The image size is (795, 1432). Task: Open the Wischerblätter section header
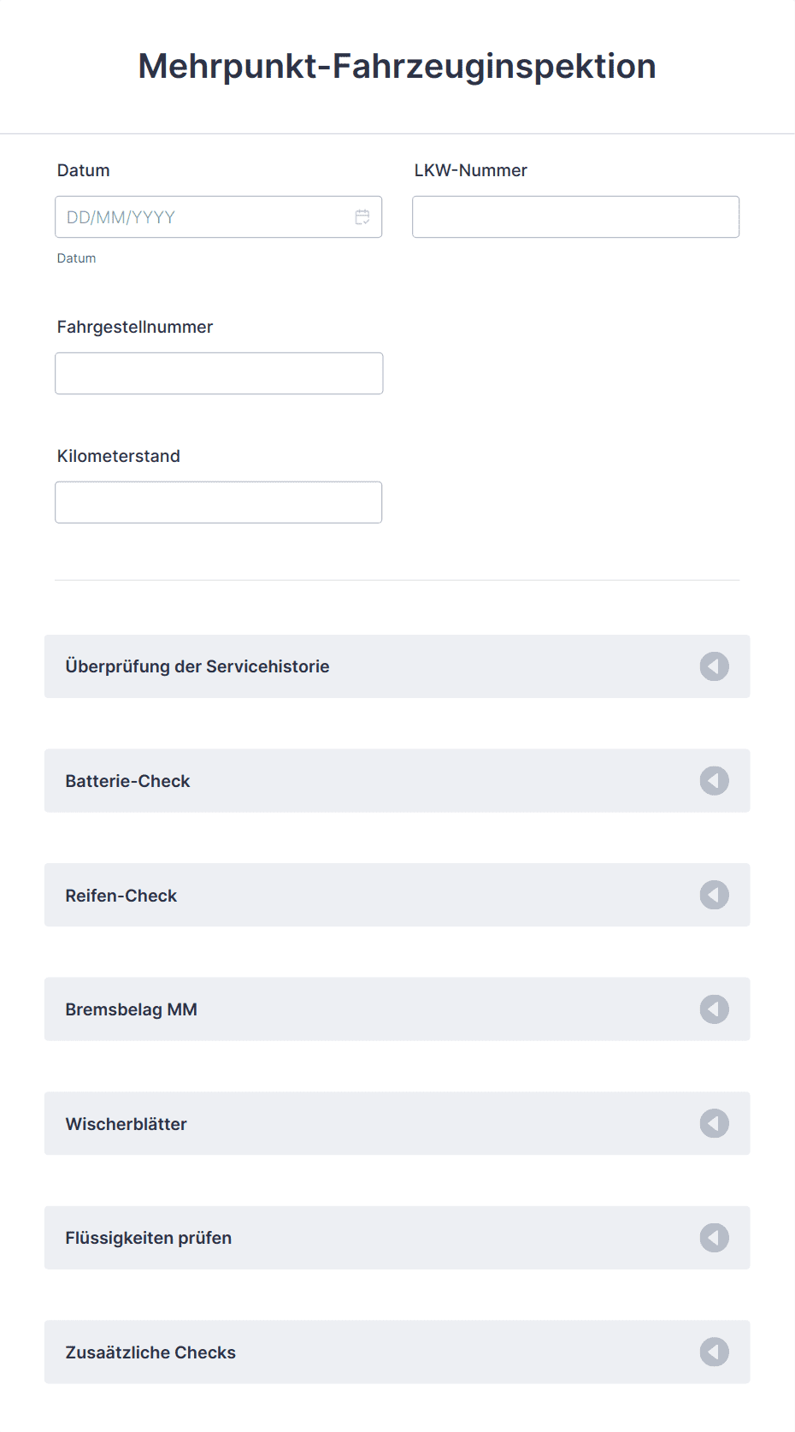pos(397,1123)
